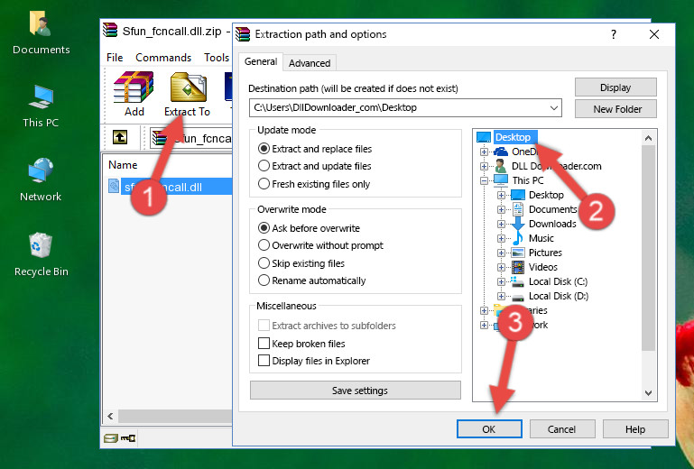The width and height of the screenshot is (694, 469).
Task: Expand the Local Disk (D:) node
Action: pos(501,297)
